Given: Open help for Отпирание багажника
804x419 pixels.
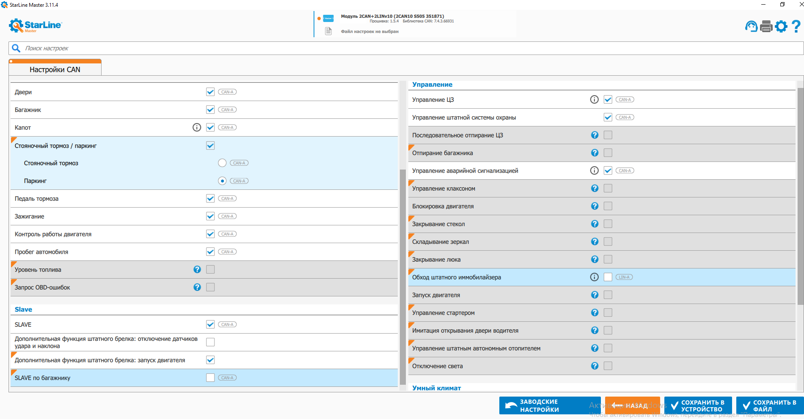Looking at the screenshot, I should [595, 153].
